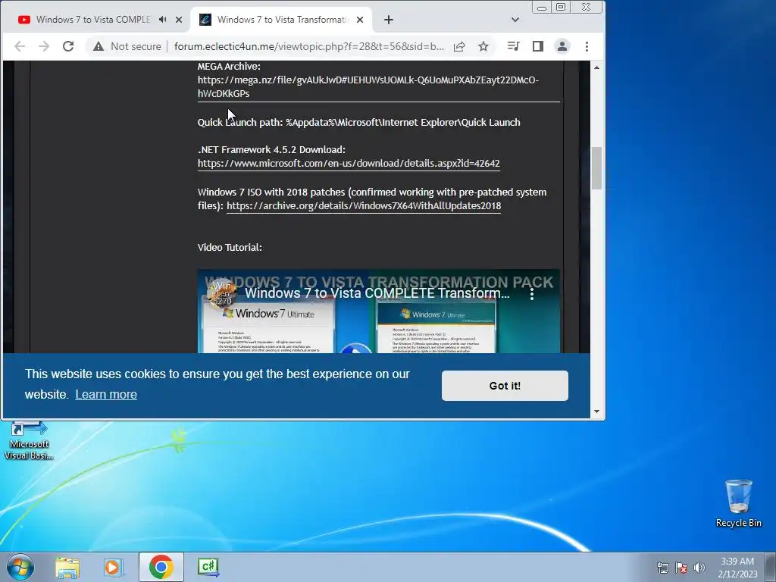
Task: Click the Not secure warning icon
Action: pos(99,46)
